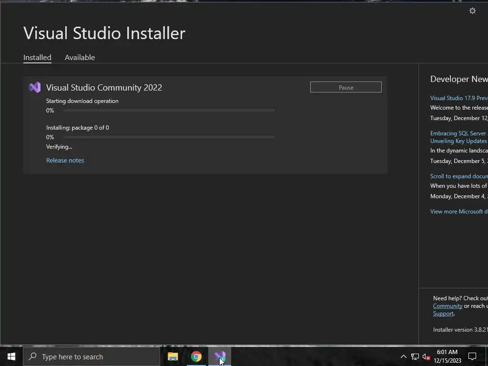This screenshot has height=366, width=488.
Task: Click the muted volume tray icon
Action: click(426, 356)
